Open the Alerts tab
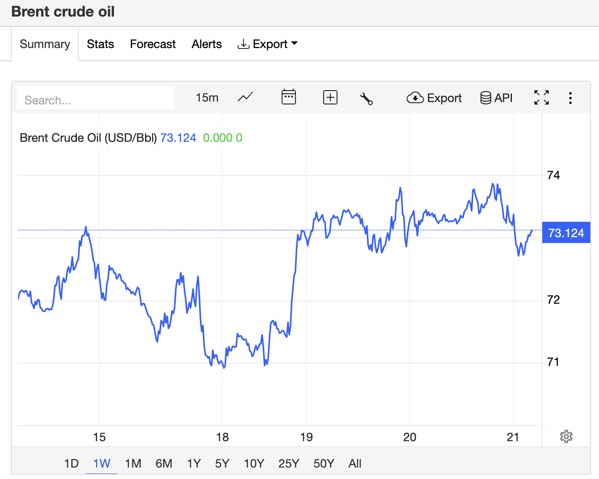Viewport: 599px width, 479px height. (206, 44)
